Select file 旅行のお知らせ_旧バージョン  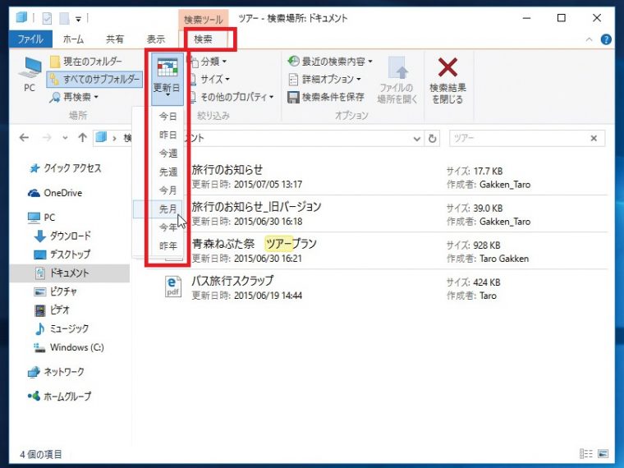pyautogui.click(x=386, y=213)
